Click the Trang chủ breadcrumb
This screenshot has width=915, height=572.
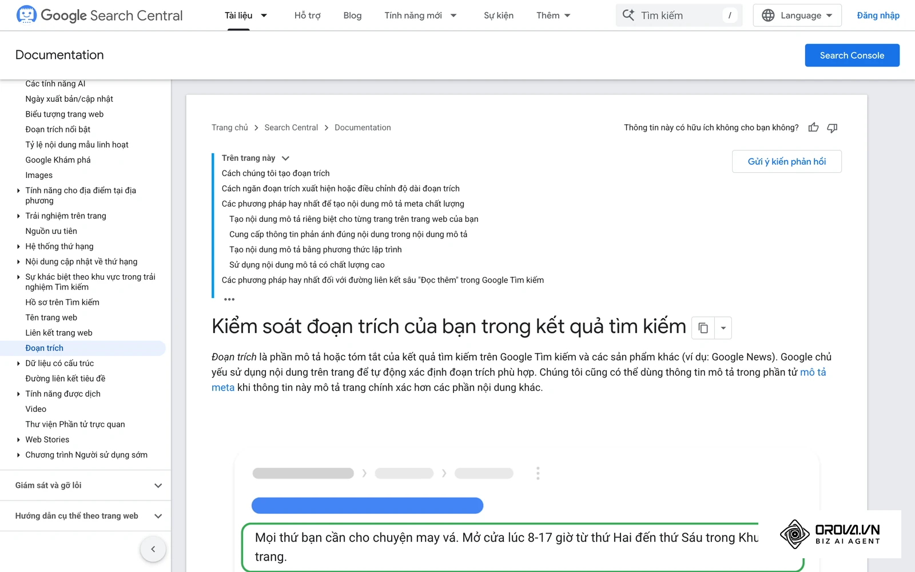(230, 128)
